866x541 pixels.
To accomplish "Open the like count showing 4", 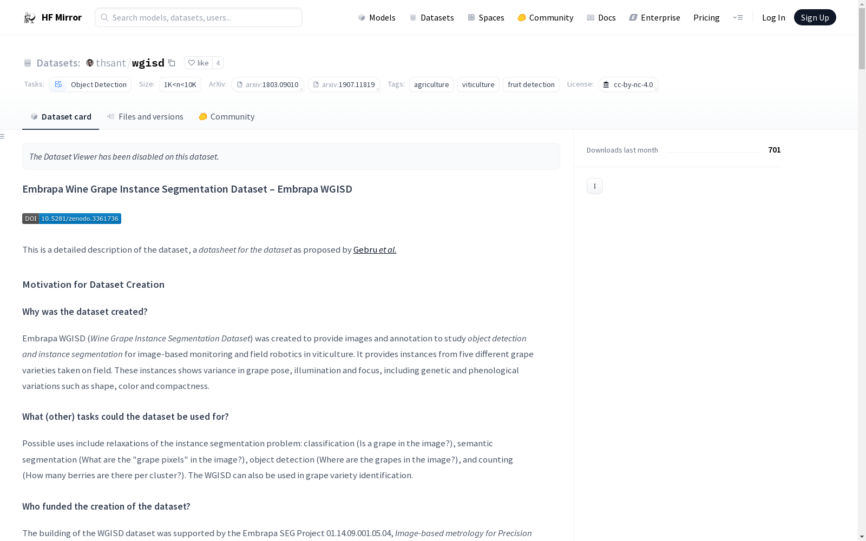I will coord(218,63).
